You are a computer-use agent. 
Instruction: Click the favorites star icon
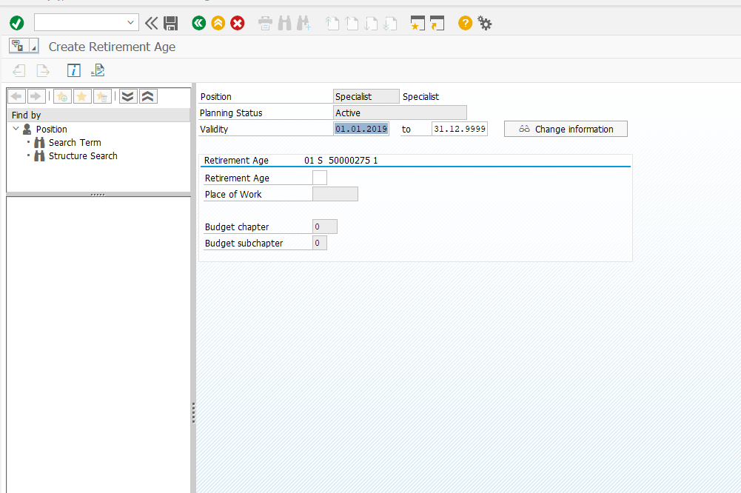(x=82, y=96)
